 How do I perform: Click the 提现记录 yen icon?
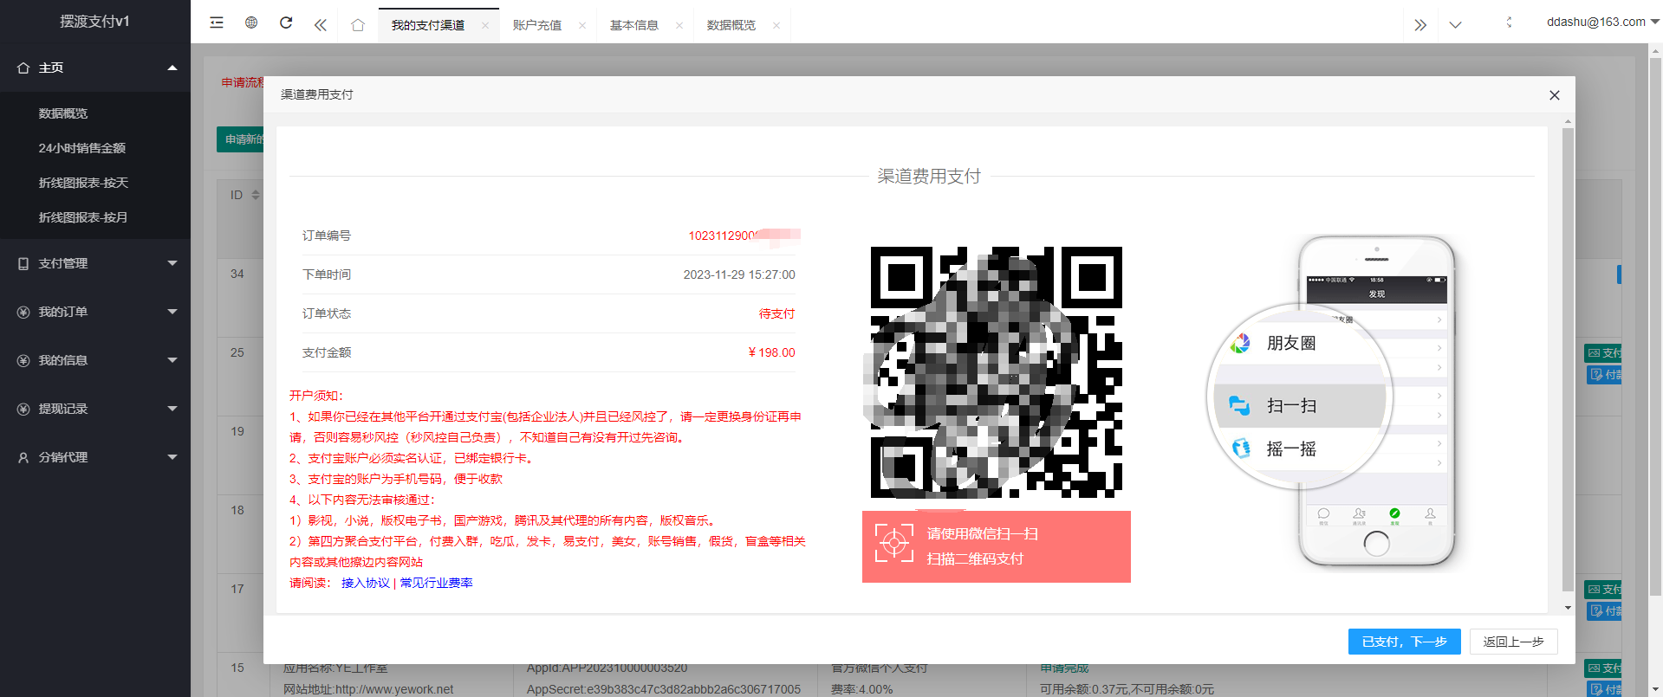(23, 409)
